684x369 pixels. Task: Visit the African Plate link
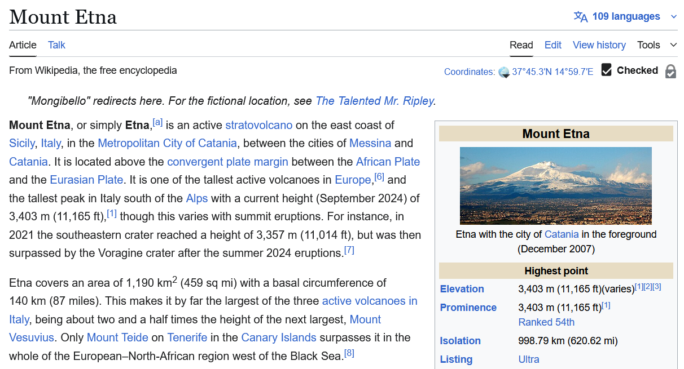[x=388, y=162]
